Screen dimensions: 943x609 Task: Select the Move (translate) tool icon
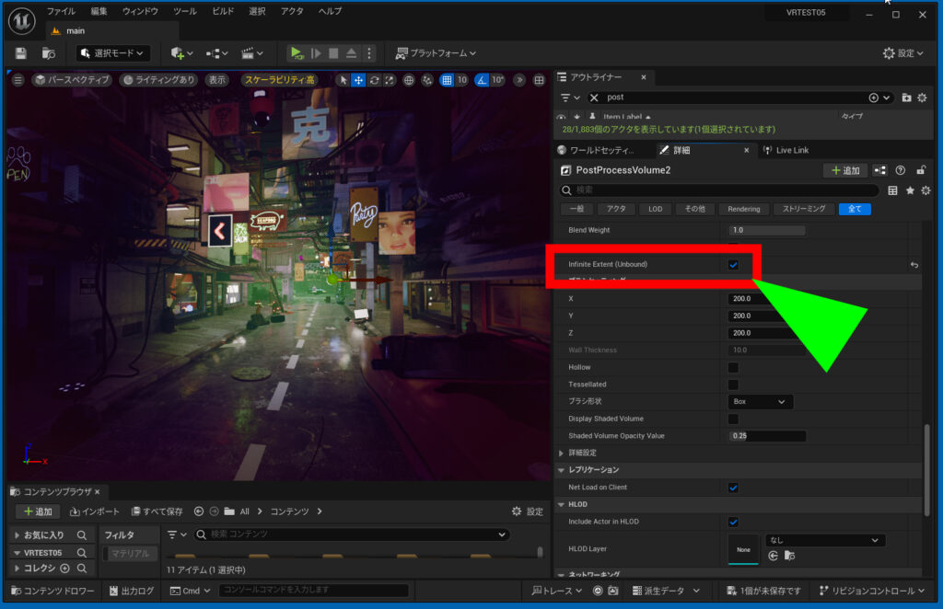click(357, 80)
